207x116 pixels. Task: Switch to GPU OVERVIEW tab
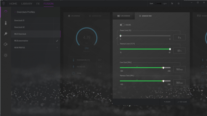[124, 16]
